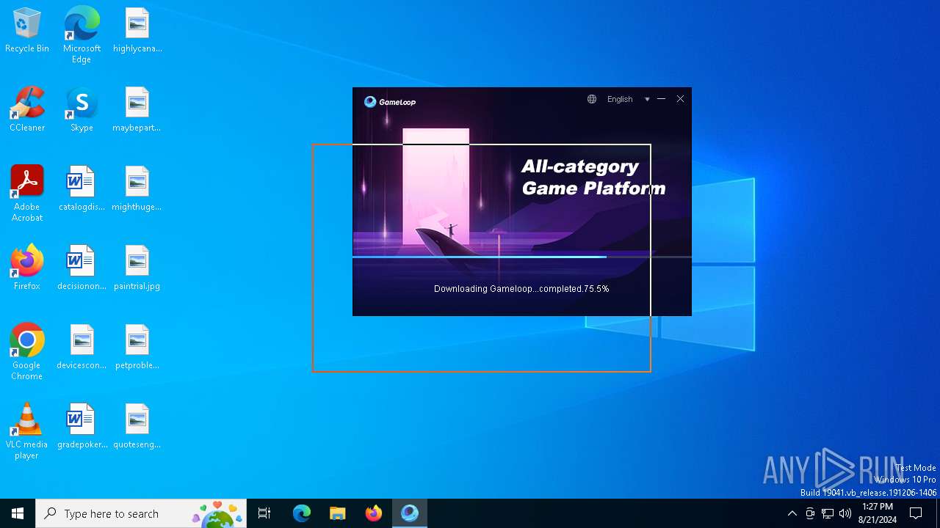Select the Skype desktop shortcut
This screenshot has width=940, height=528.
click(82, 110)
